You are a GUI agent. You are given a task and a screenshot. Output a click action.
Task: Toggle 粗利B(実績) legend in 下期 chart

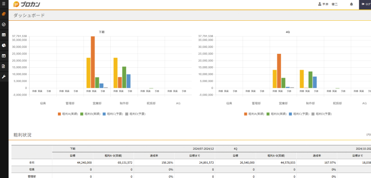[90, 114]
